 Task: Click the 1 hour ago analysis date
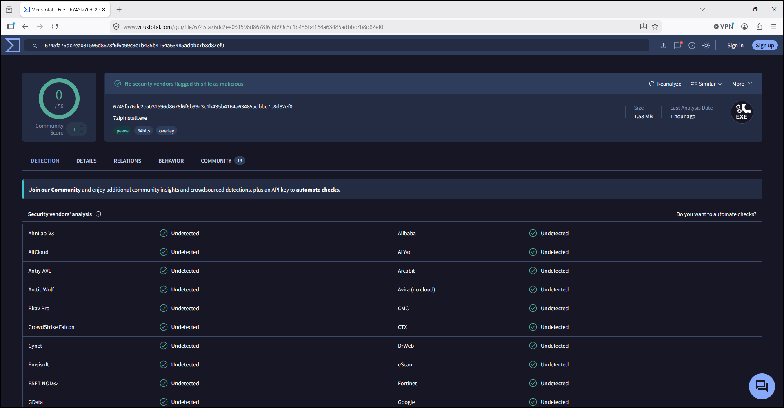682,116
